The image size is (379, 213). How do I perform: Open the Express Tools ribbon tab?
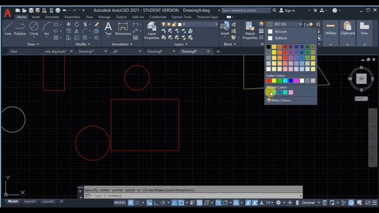[182, 17]
